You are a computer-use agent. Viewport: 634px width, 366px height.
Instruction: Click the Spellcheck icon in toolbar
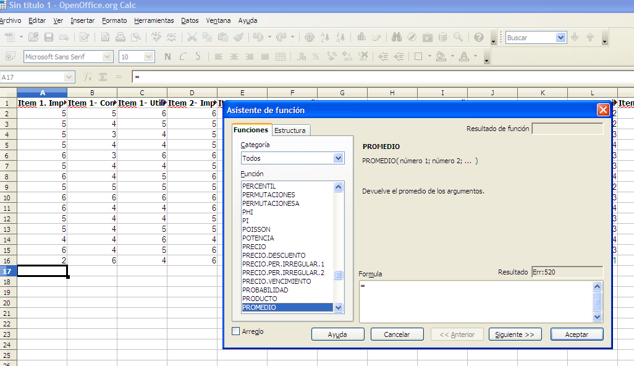(156, 38)
